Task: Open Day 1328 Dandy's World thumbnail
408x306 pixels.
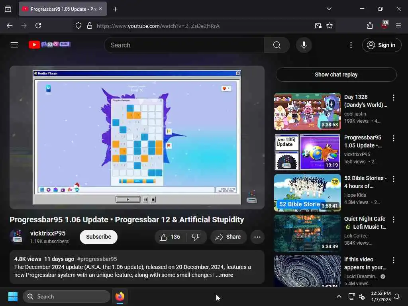Action: point(307,112)
